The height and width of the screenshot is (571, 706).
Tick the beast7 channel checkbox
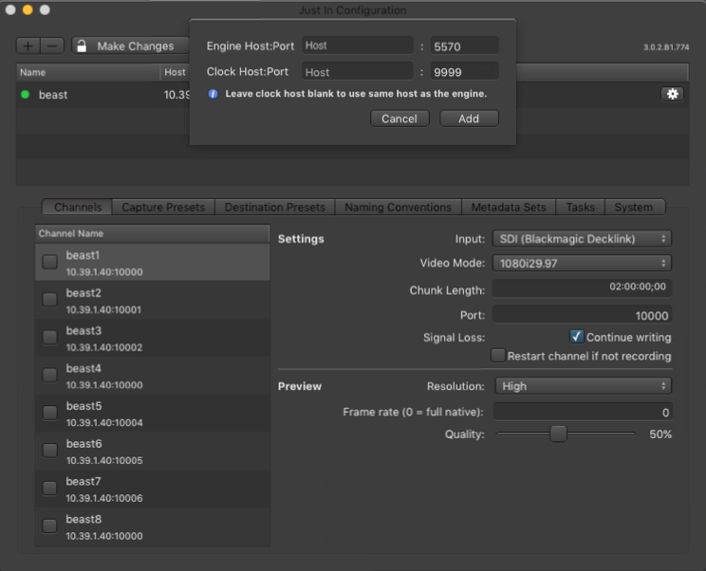(49, 488)
